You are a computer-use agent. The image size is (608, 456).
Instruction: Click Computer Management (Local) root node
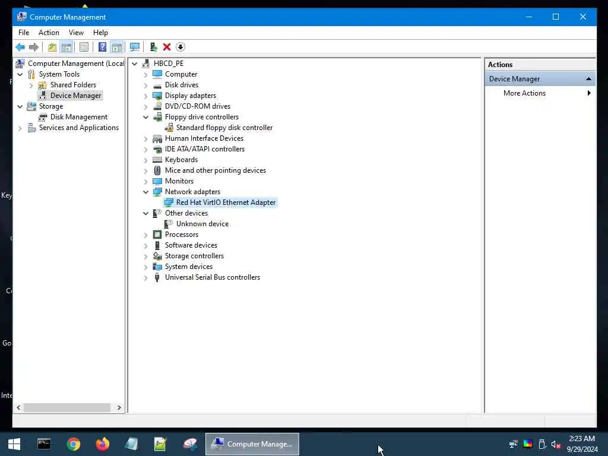click(76, 63)
